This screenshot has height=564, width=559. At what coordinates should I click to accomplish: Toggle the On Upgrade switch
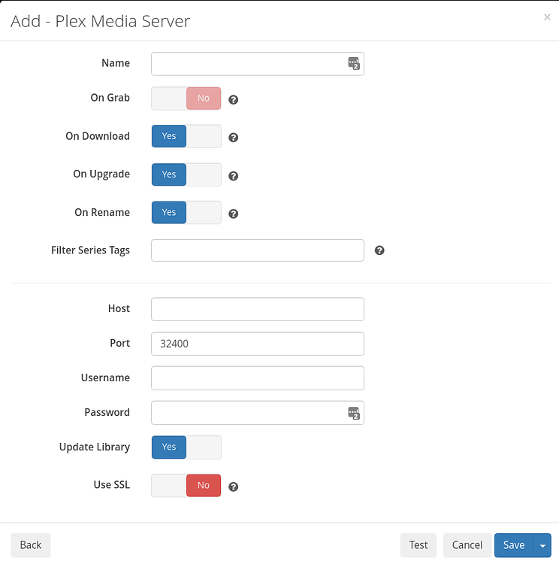click(186, 174)
